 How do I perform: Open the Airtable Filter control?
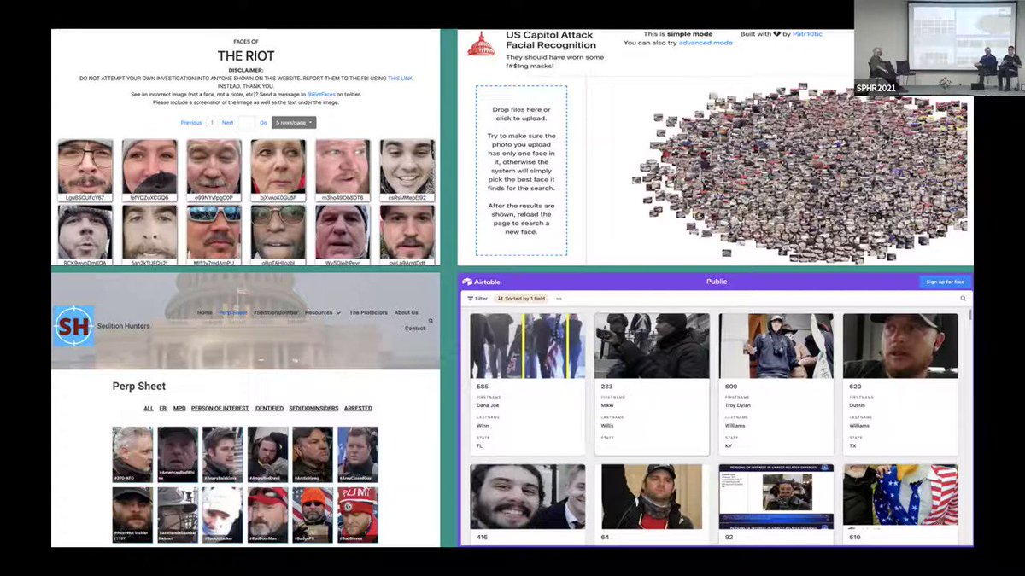pyautogui.click(x=477, y=299)
